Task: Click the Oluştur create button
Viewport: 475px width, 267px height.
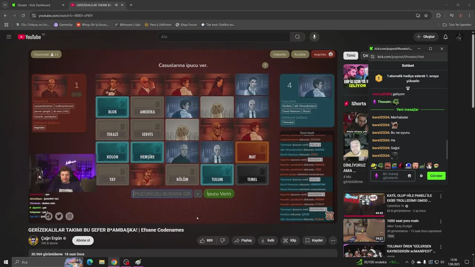Action: [425, 37]
